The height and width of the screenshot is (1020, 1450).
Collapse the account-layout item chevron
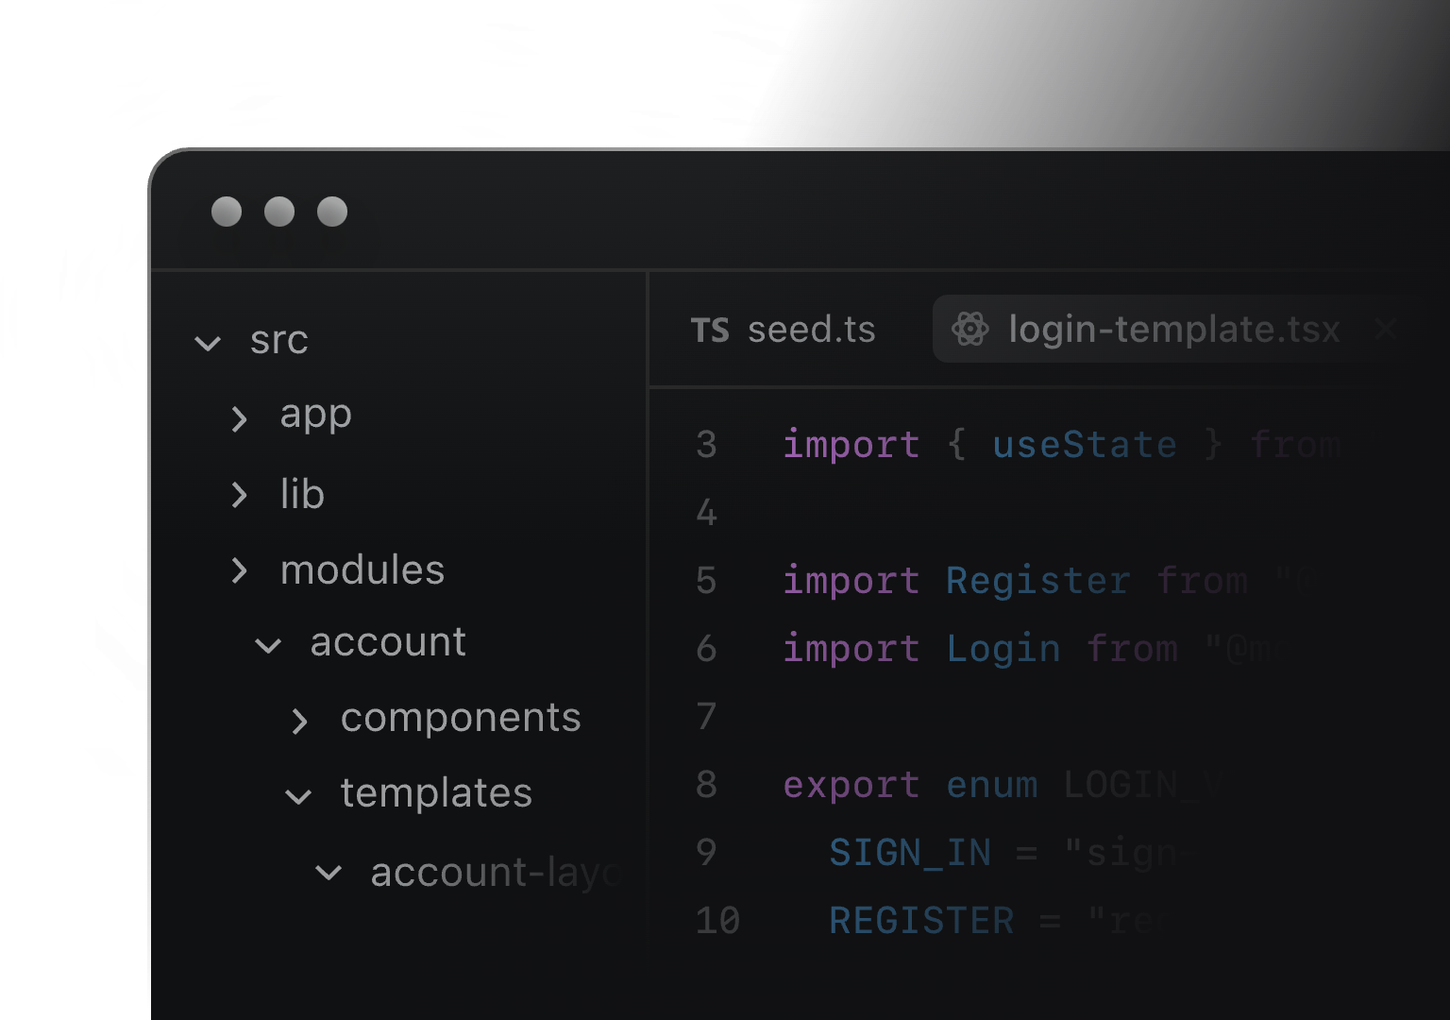pos(329,873)
